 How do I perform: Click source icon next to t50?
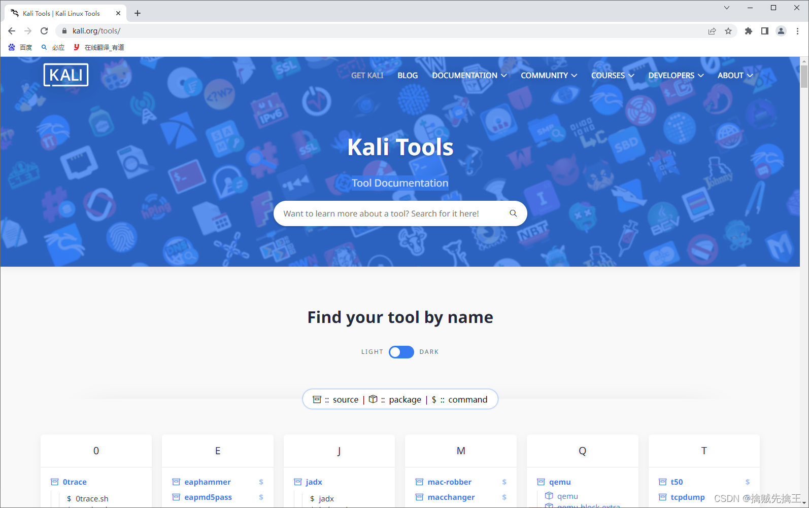662,482
